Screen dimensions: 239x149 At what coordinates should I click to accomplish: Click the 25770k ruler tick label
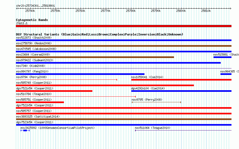coord(106,11)
